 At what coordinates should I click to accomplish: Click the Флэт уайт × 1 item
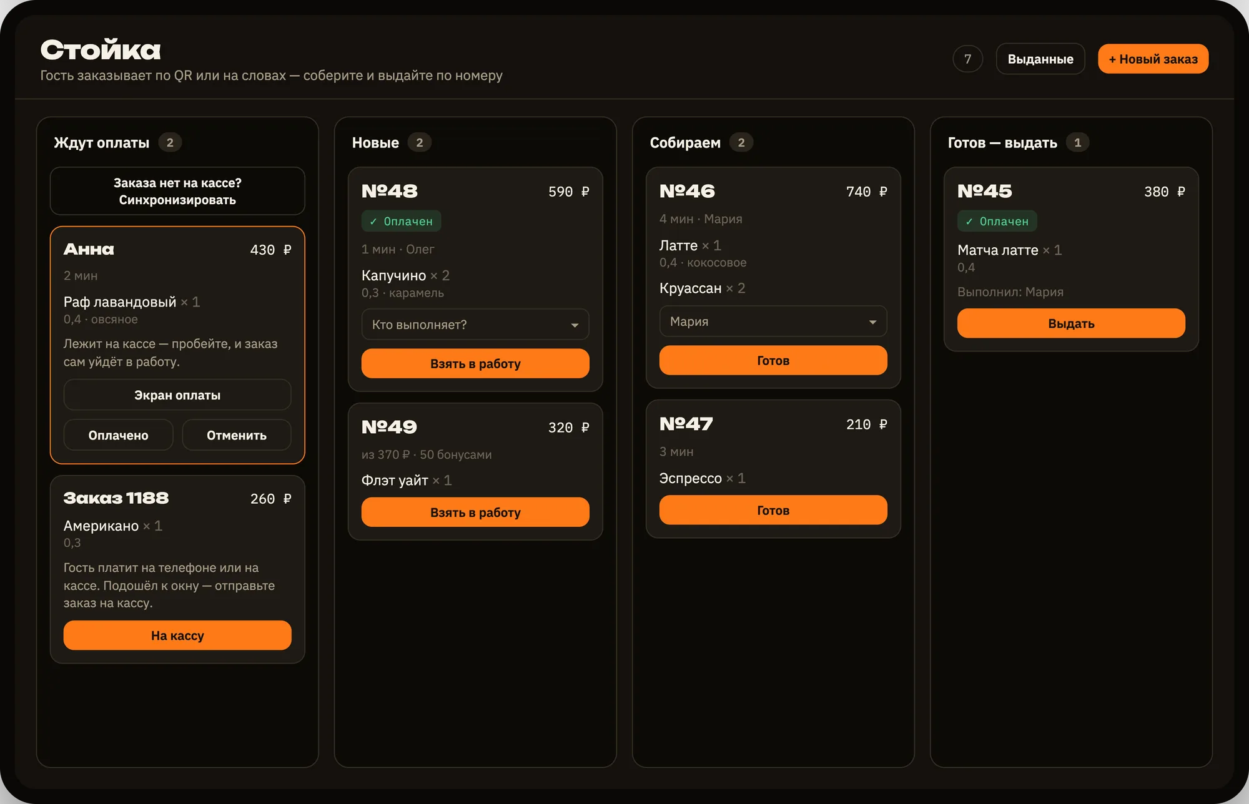tap(407, 480)
